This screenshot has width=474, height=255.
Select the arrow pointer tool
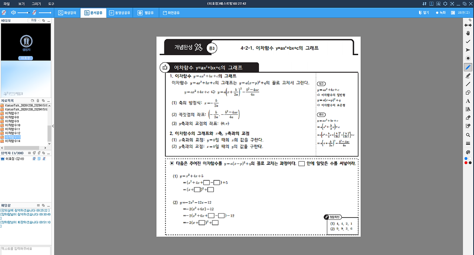[468, 50]
